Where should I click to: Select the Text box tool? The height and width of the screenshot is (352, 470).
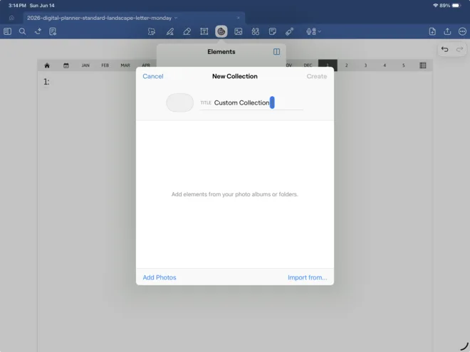tap(204, 31)
